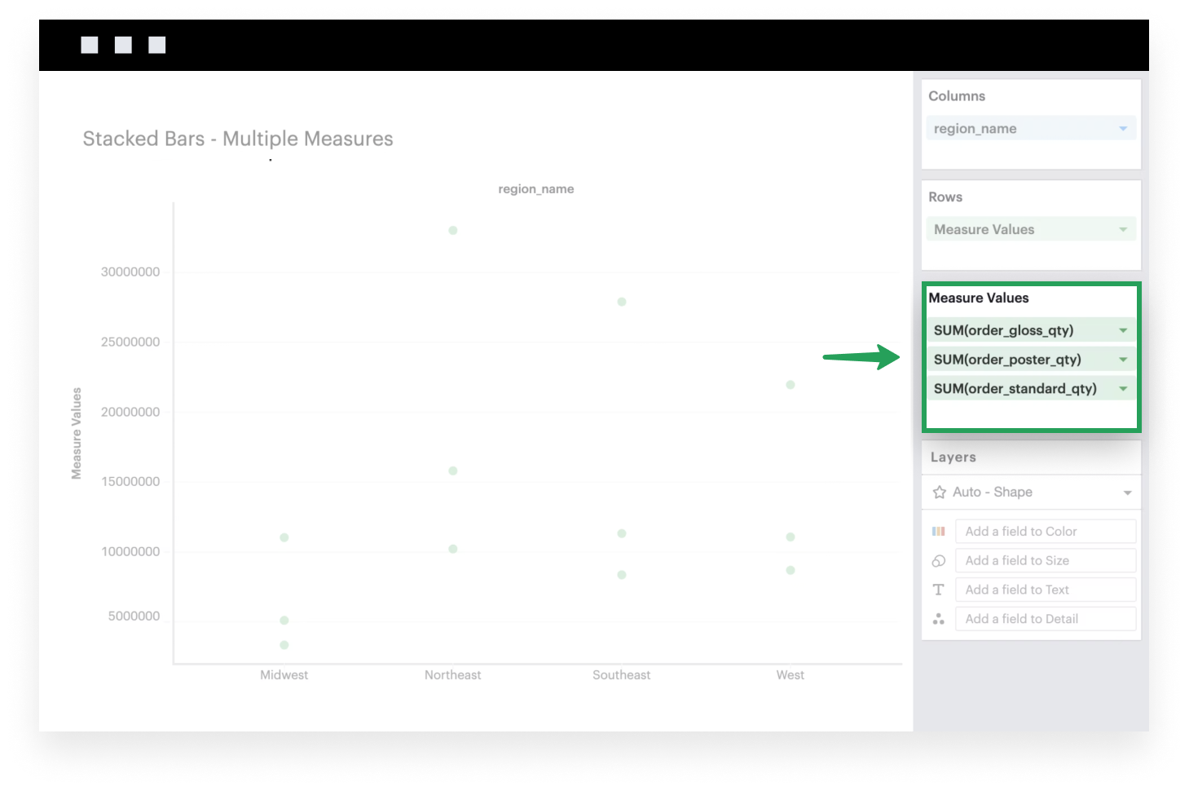
Task: Click the middle window control square
Action: coord(123,44)
